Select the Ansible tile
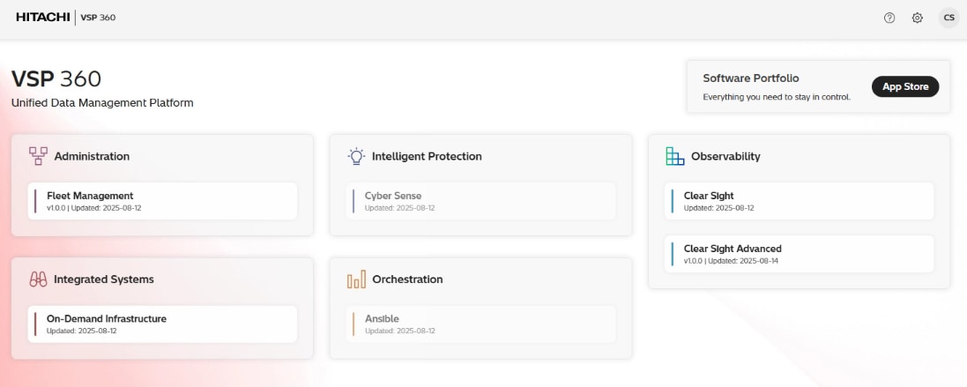This screenshot has width=967, height=387. click(x=480, y=324)
